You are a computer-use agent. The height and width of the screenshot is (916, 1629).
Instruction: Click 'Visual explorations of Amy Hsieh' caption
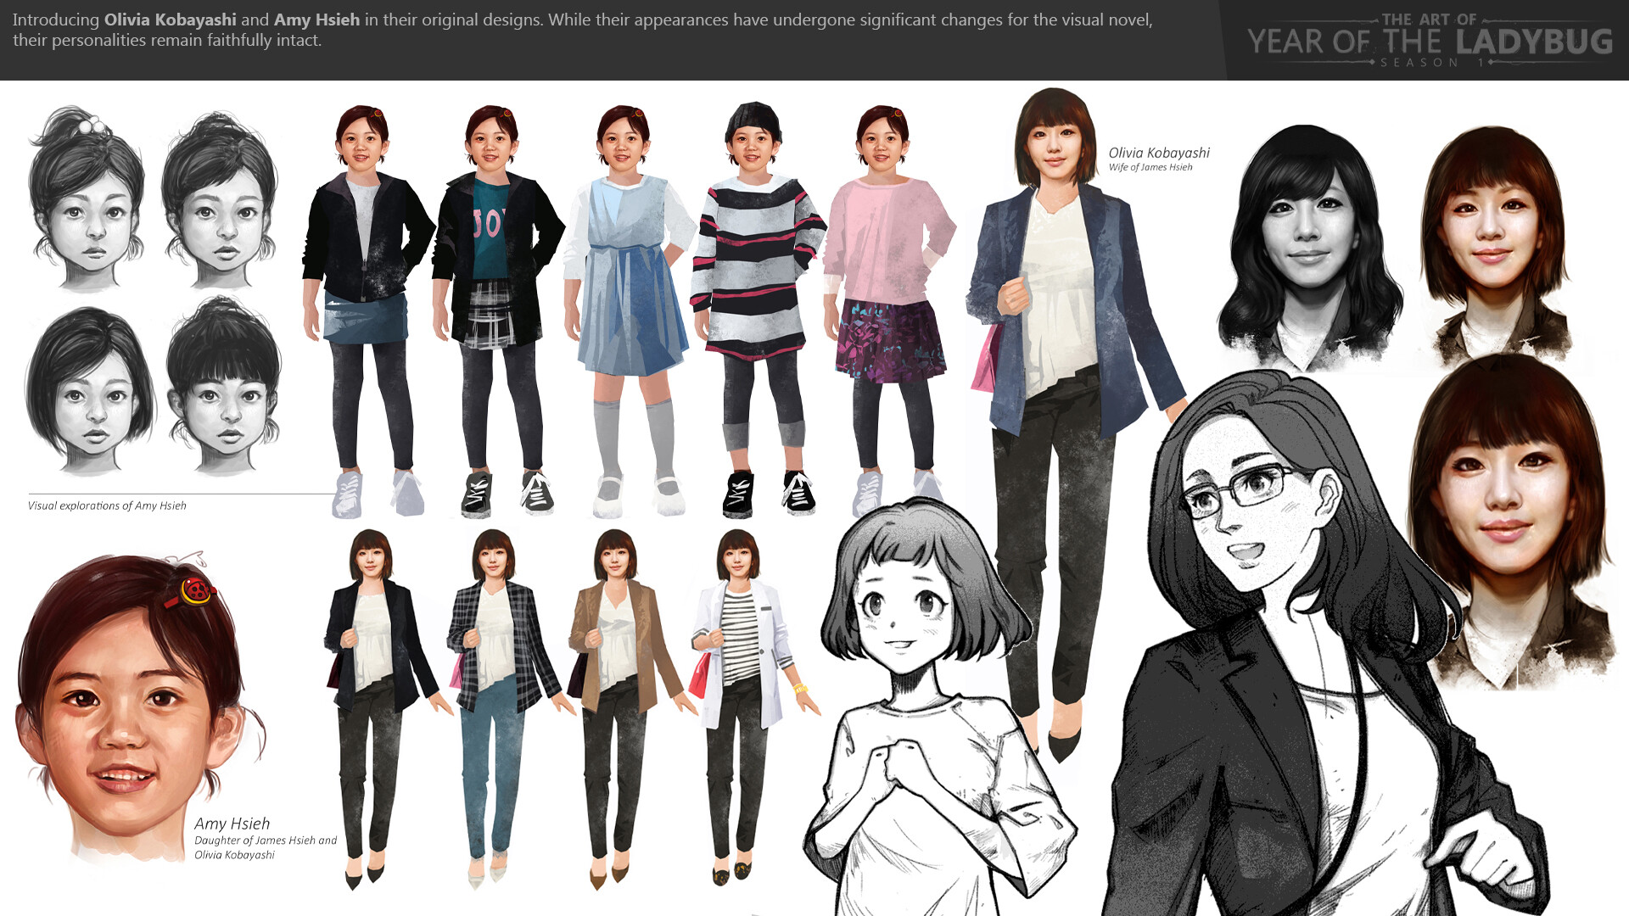107,505
